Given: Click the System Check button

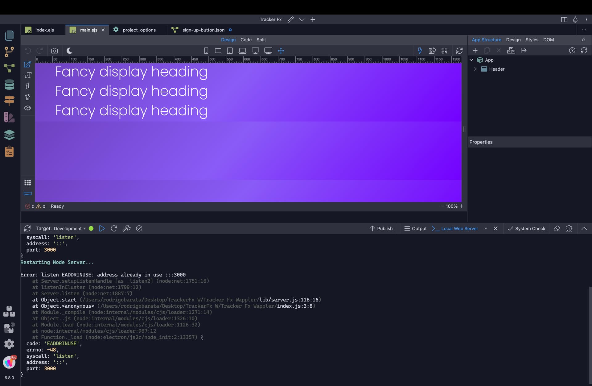Looking at the screenshot, I should [x=526, y=228].
